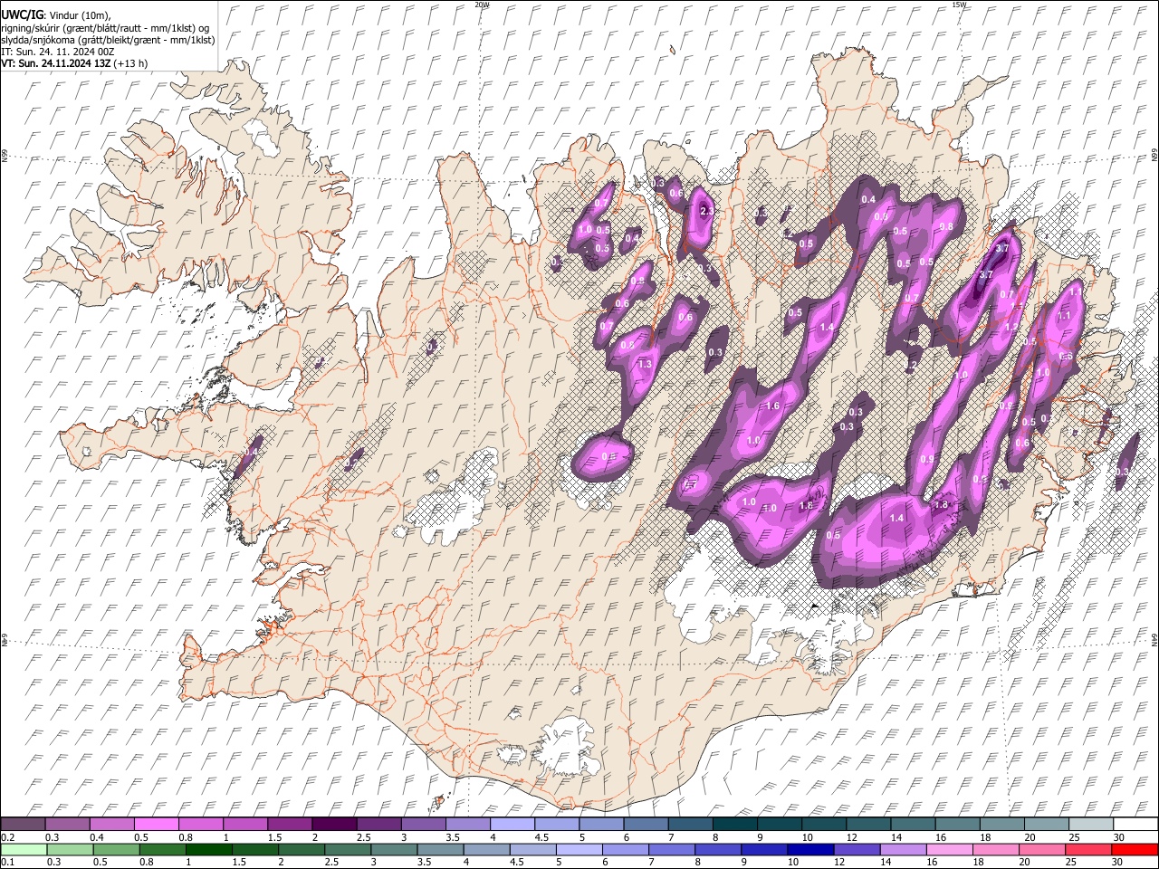Select lower-scale swatch starting at 0.3
1159x869 pixels.
coord(71,849)
